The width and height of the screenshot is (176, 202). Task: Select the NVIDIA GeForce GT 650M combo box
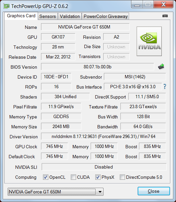(x=56, y=192)
